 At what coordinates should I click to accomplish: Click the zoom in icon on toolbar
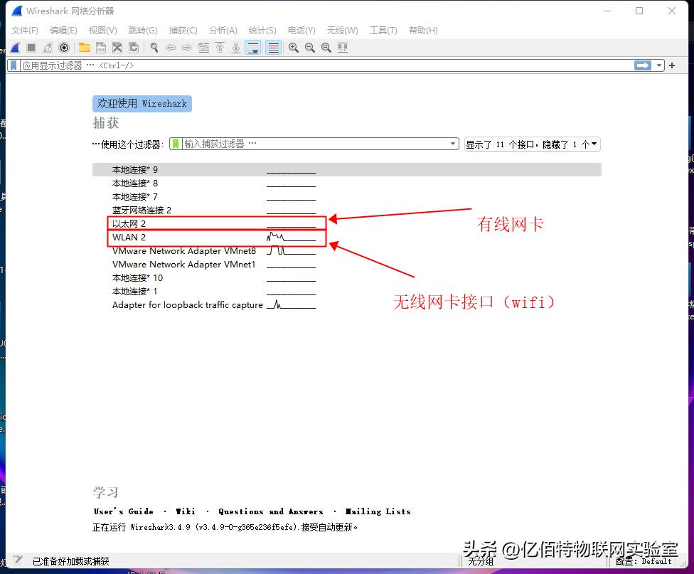pyautogui.click(x=293, y=47)
